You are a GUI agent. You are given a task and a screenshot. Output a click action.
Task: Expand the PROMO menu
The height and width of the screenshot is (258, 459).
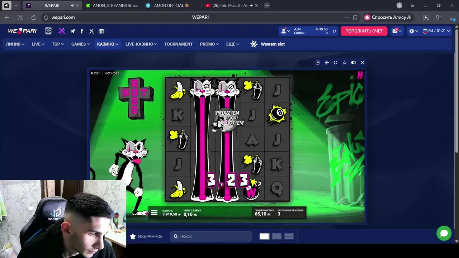click(209, 44)
